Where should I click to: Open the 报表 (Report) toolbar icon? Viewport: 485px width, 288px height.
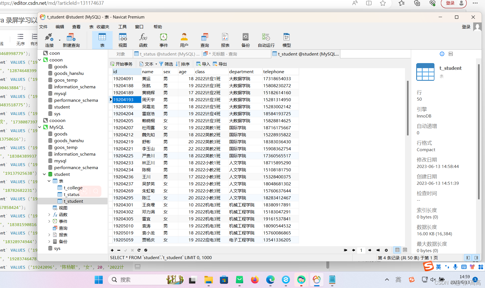click(225, 40)
